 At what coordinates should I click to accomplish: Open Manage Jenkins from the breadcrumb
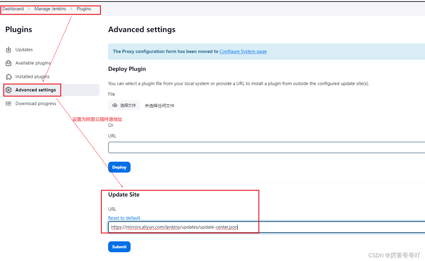click(x=50, y=8)
